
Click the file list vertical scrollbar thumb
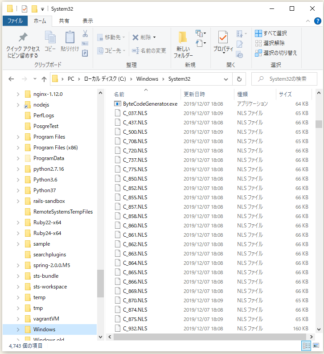pos(319,124)
